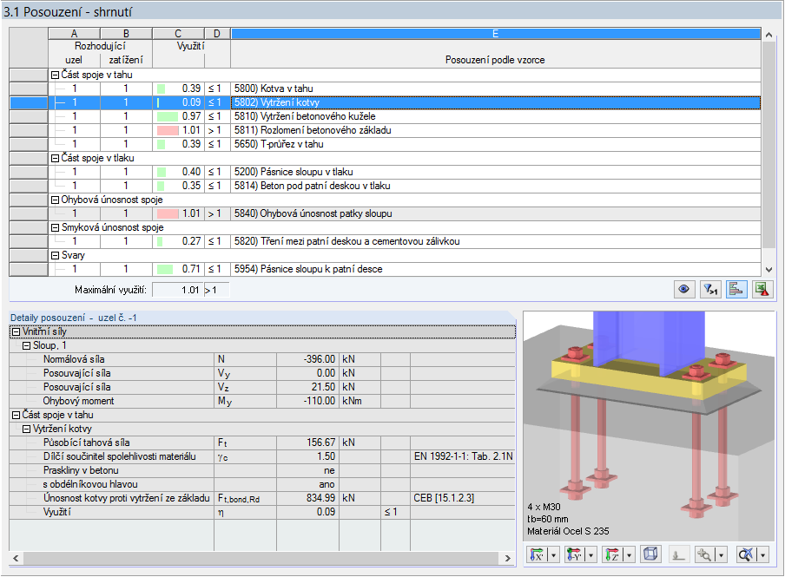Export table to Excel icon

click(x=762, y=289)
